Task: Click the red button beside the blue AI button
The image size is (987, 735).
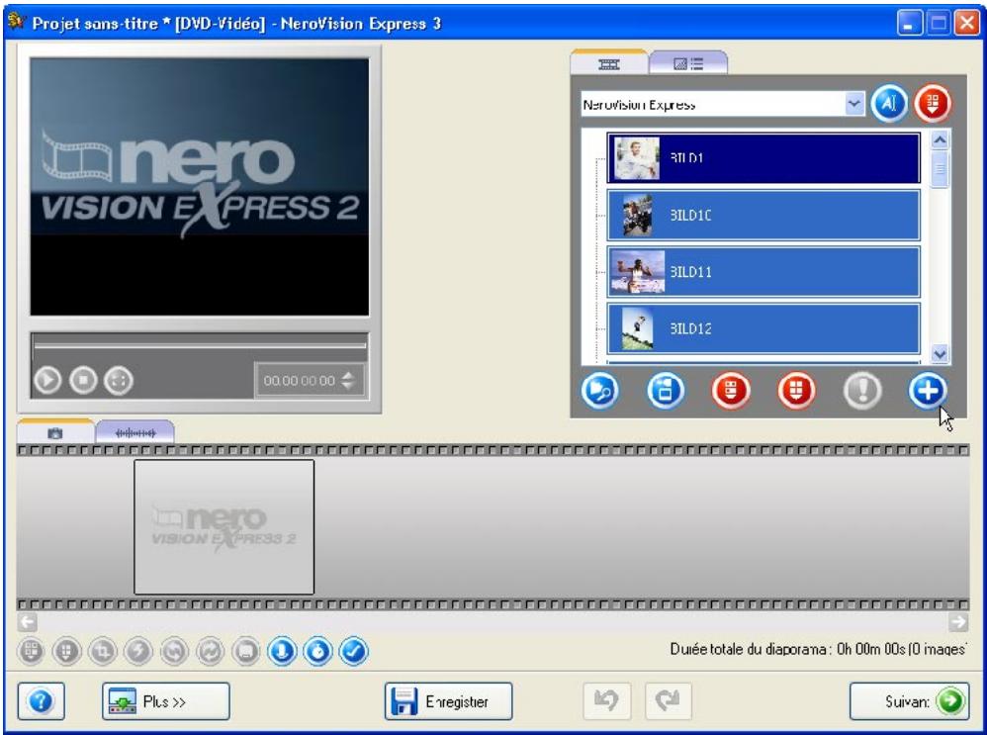Action: [x=933, y=103]
